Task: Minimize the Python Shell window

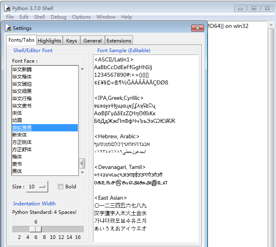Action: pos(240,8)
